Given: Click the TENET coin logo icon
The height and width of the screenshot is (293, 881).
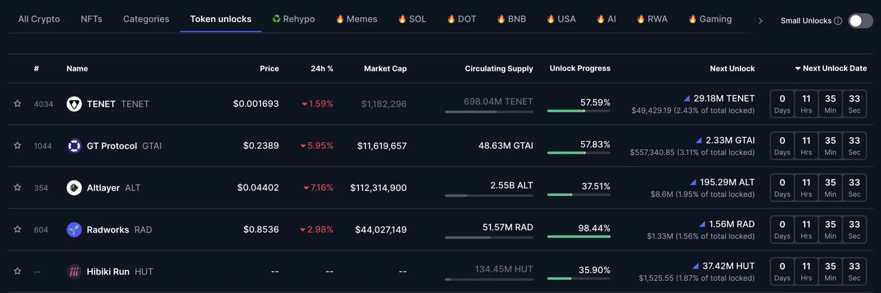Looking at the screenshot, I should (x=74, y=104).
